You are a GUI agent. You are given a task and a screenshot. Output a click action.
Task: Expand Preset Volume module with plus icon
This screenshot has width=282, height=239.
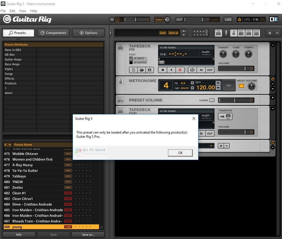(x=273, y=98)
